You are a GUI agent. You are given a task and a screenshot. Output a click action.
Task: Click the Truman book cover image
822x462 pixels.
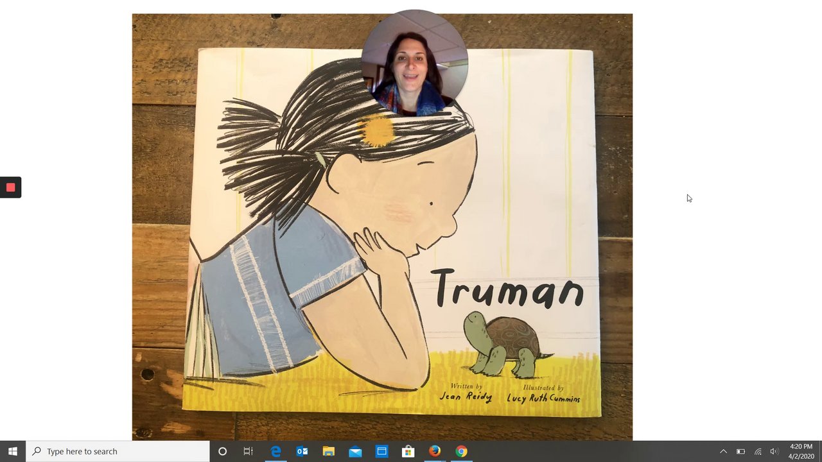pyautogui.click(x=382, y=227)
